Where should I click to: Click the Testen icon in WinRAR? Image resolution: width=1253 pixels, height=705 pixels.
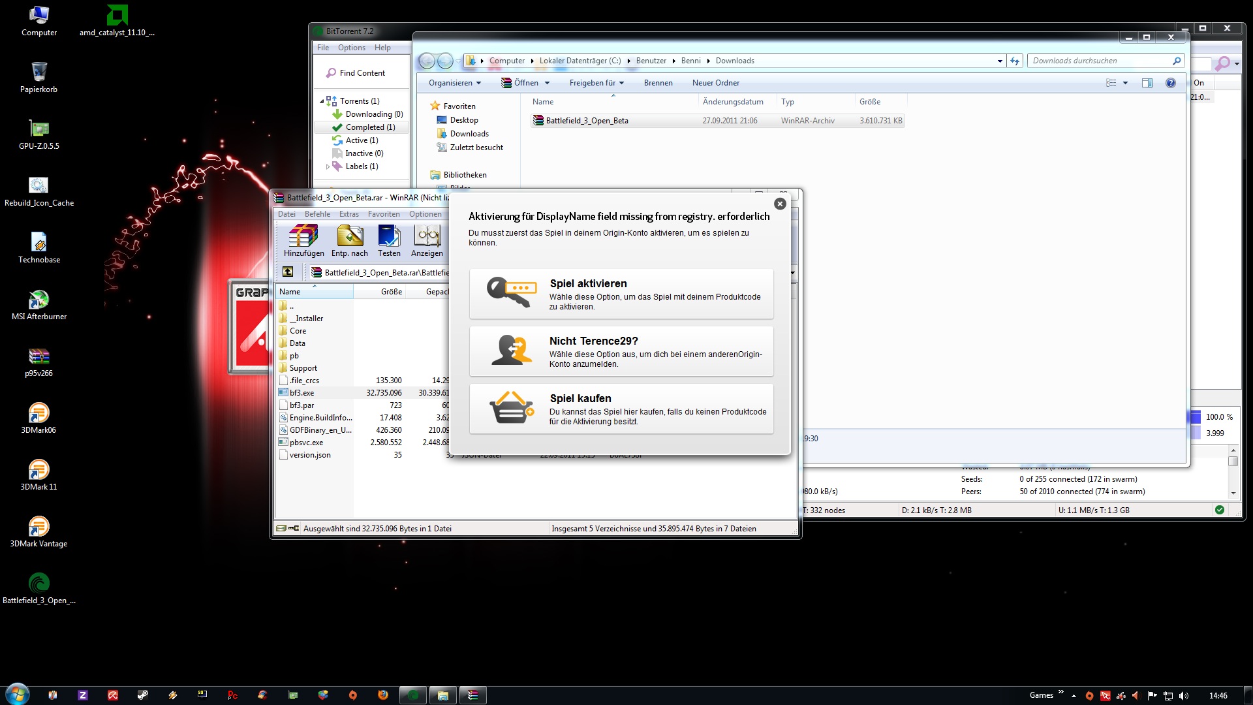[389, 240]
